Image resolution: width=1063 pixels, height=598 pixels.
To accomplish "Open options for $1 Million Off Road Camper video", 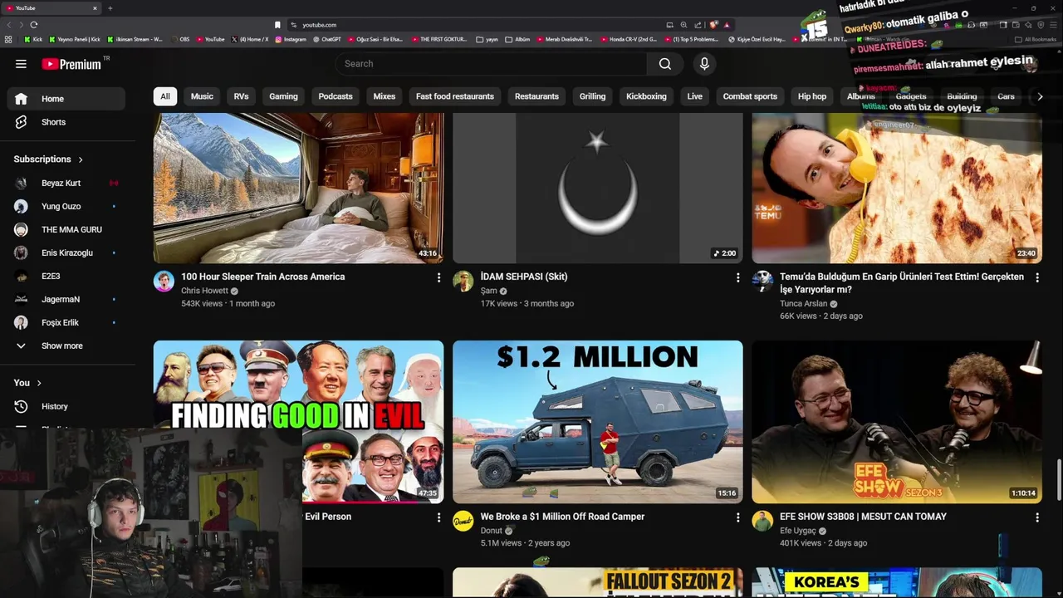I will click(x=737, y=517).
